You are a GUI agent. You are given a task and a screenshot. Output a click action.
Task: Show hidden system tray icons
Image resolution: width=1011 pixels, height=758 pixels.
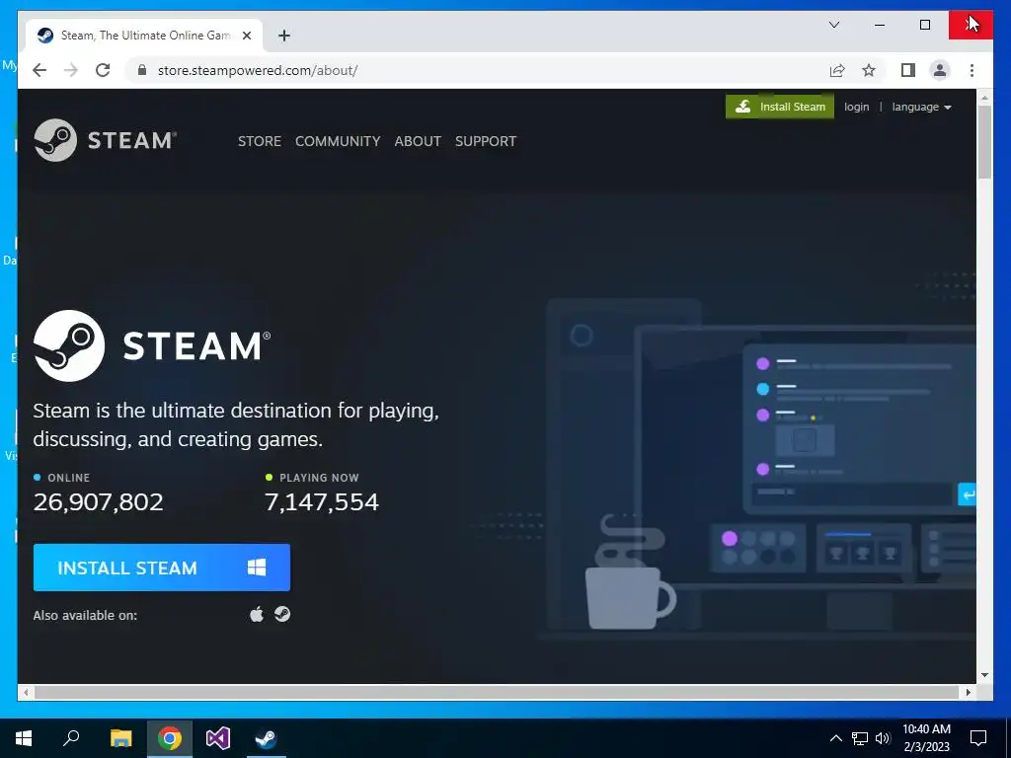coord(835,738)
